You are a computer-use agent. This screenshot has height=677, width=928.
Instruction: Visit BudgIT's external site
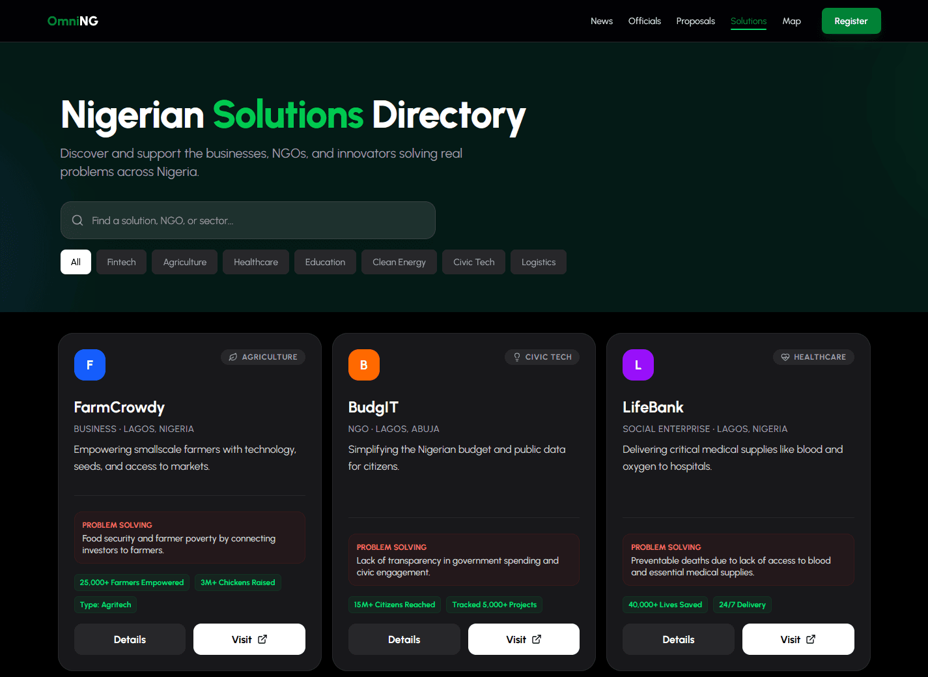tap(524, 639)
